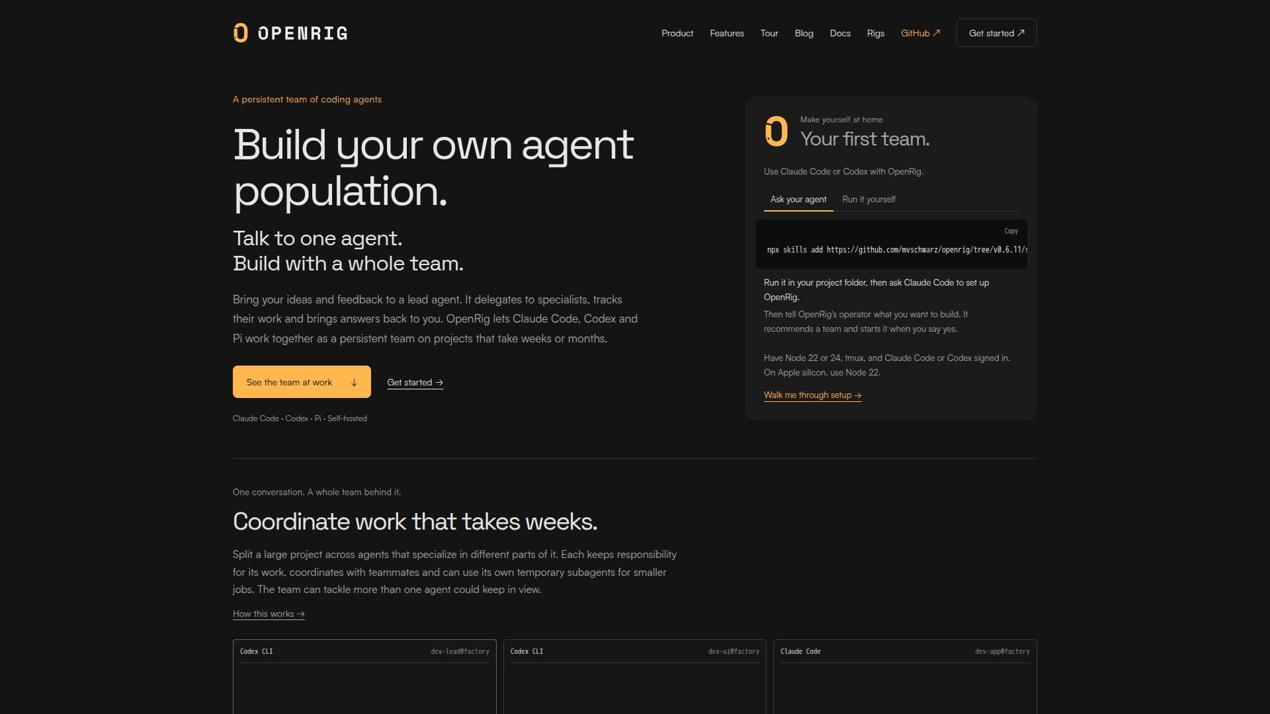Open the Blog link in navigation
The width and height of the screenshot is (1270, 714).
(x=804, y=33)
